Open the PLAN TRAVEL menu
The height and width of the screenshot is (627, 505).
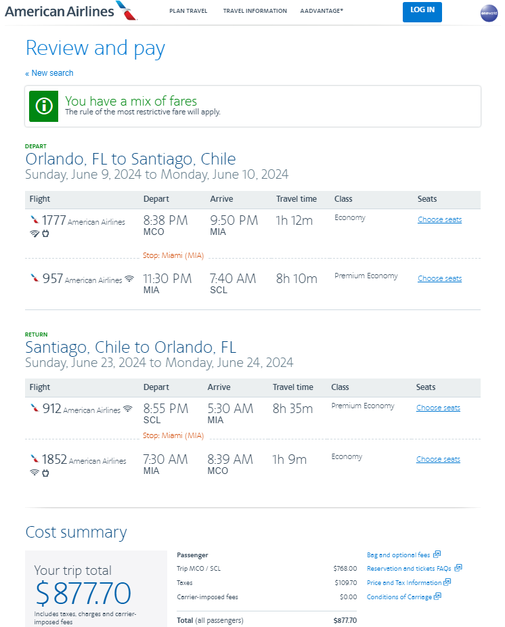pyautogui.click(x=188, y=11)
